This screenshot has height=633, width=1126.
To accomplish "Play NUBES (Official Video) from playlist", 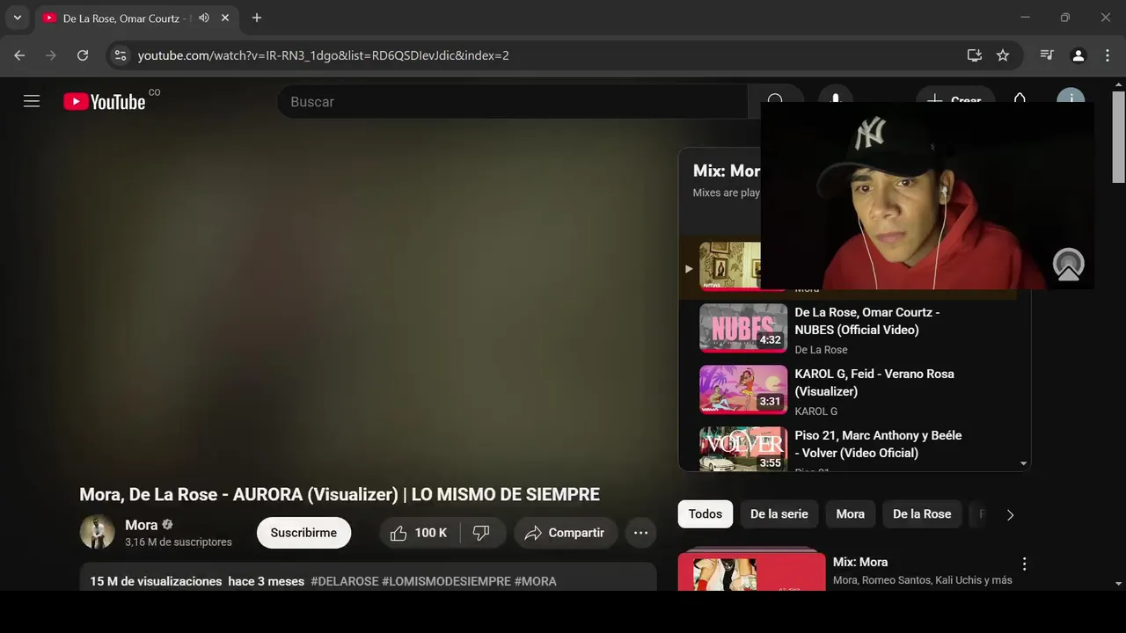I will coord(743,328).
